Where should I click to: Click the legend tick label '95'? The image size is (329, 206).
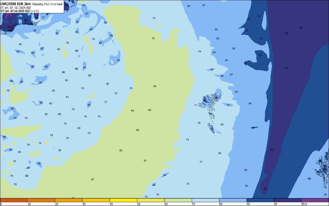[276, 204]
